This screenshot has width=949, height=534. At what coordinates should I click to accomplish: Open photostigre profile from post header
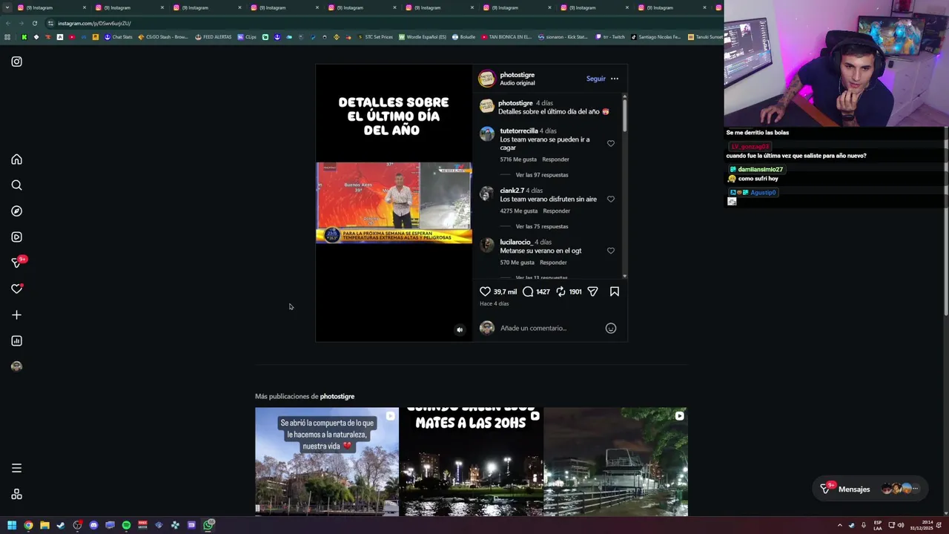coord(517,75)
